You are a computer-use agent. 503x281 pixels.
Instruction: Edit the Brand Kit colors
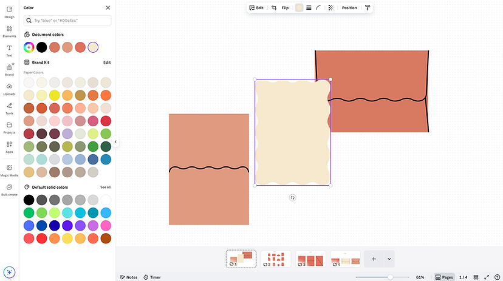(x=107, y=63)
